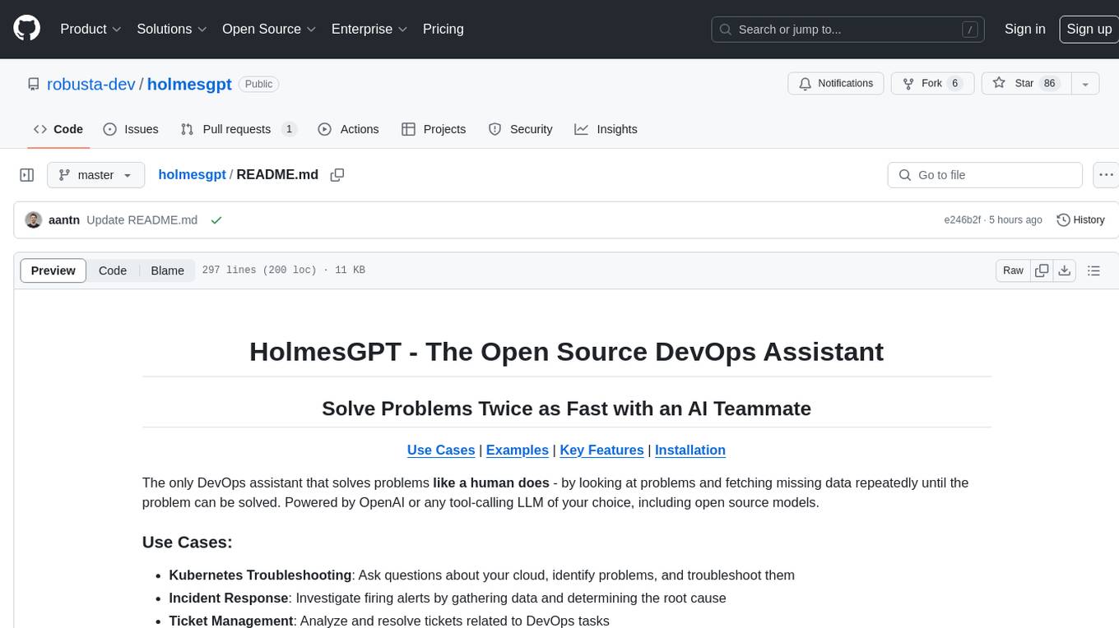Viewport: 1119px width, 628px height.
Task: Click the Public repository badge
Action: (258, 84)
